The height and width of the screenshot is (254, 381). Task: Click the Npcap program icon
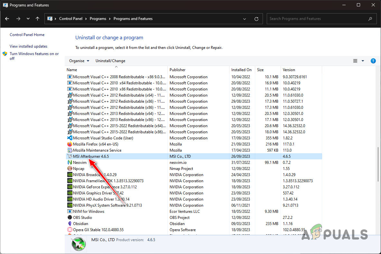pyautogui.click(x=70, y=168)
